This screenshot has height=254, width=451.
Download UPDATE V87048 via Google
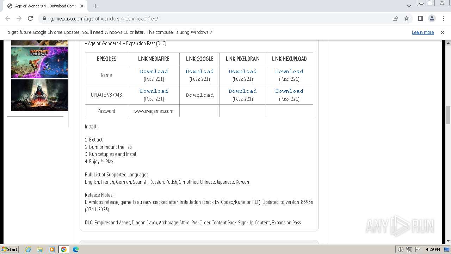click(200, 95)
